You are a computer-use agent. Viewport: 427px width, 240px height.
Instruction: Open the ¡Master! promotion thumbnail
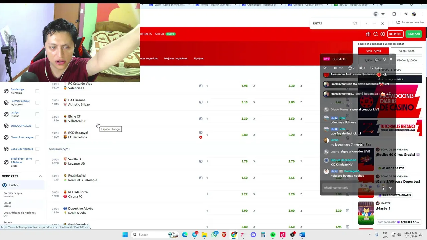(366, 213)
